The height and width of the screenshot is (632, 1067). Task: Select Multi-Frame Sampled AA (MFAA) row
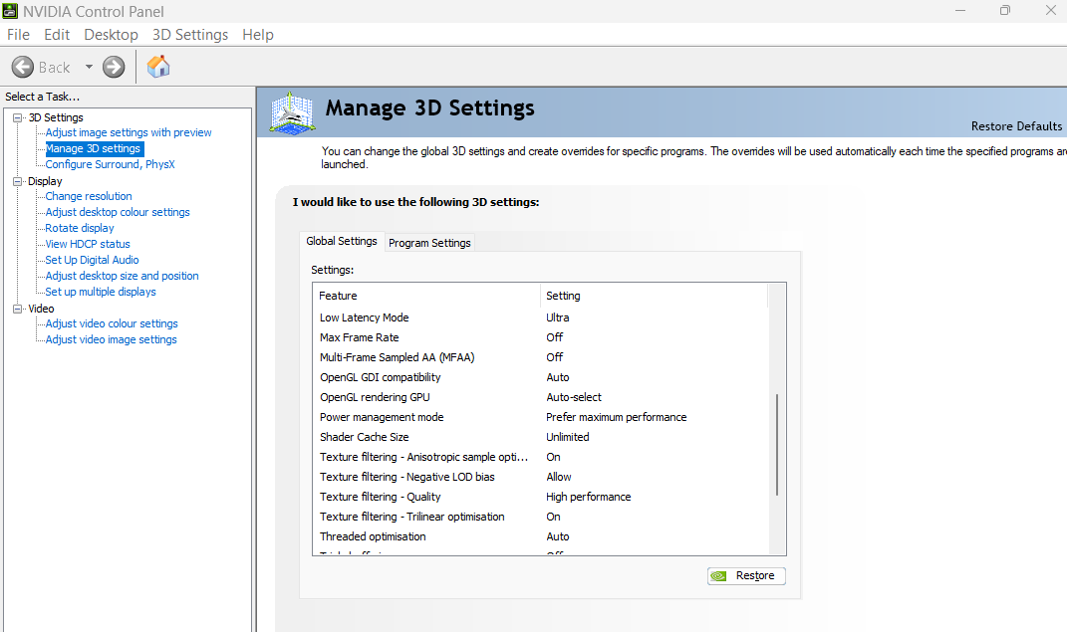[541, 357]
